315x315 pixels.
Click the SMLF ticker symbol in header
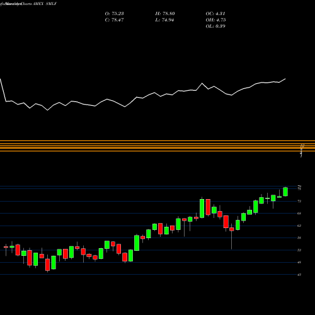pos(51,4)
